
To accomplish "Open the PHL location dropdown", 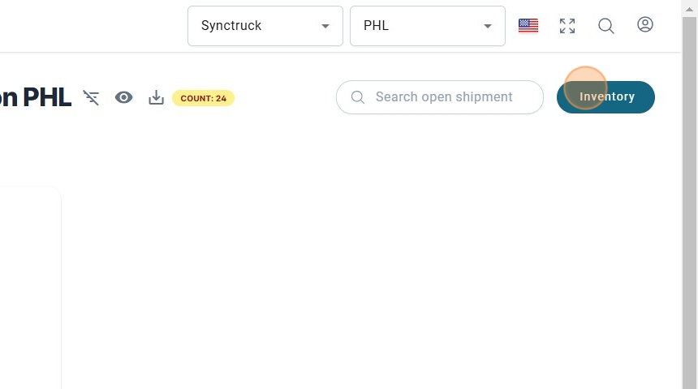I will click(x=427, y=26).
